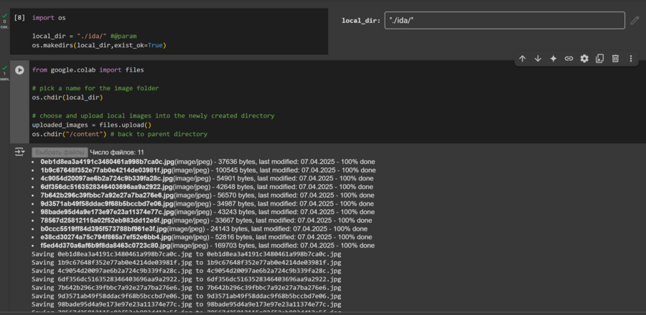Viewport: 646px width, 315px height.
Task: Mirror cell in tab icon
Action: tap(599, 59)
